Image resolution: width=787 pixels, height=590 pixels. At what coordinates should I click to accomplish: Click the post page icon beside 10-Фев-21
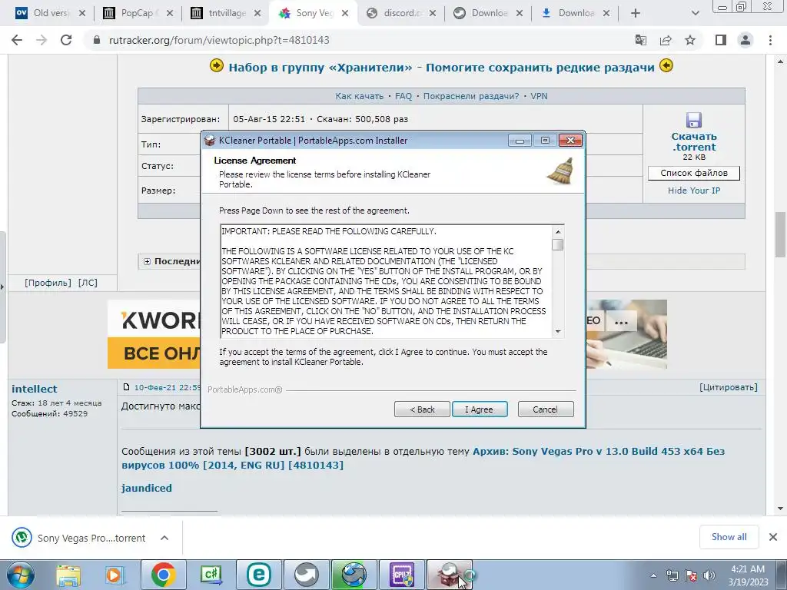point(127,387)
